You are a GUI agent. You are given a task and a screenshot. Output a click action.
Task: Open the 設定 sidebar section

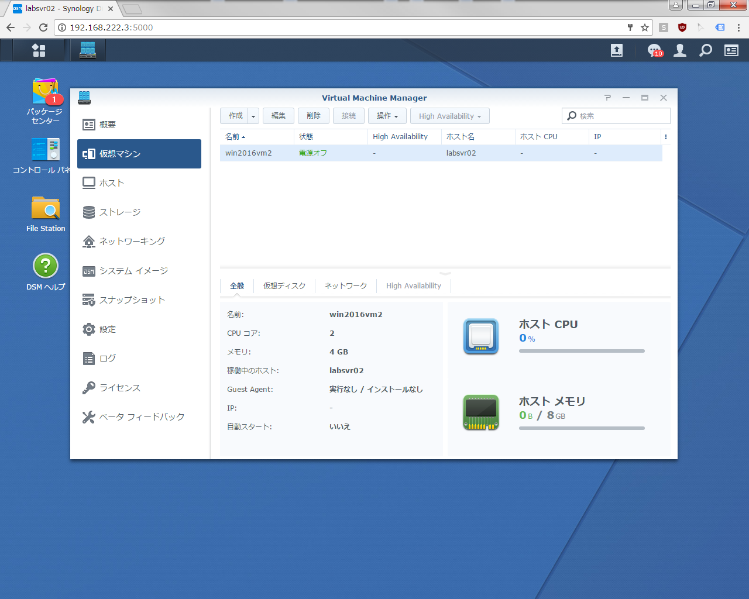point(139,329)
